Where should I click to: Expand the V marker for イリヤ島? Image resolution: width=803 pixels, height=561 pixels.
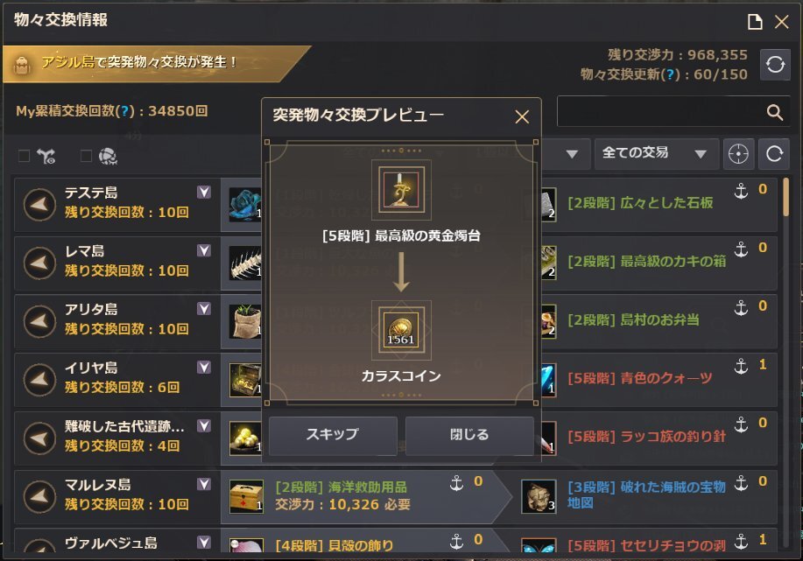coord(204,367)
